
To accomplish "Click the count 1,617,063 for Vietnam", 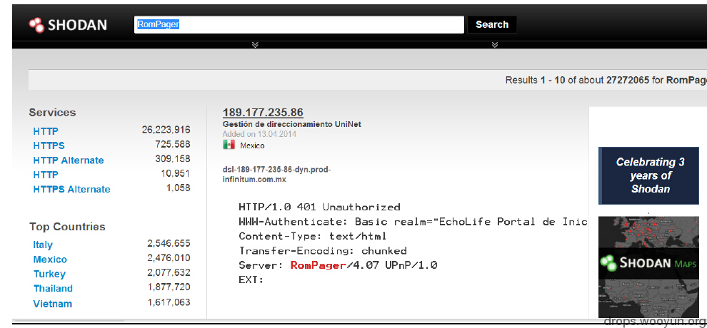I will pos(169,302).
